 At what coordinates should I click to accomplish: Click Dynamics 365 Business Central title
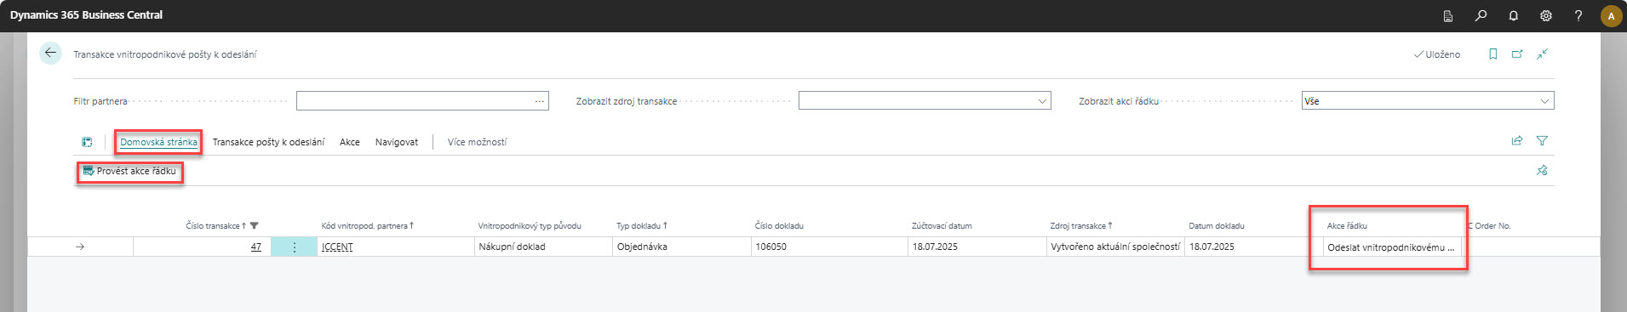(86, 15)
